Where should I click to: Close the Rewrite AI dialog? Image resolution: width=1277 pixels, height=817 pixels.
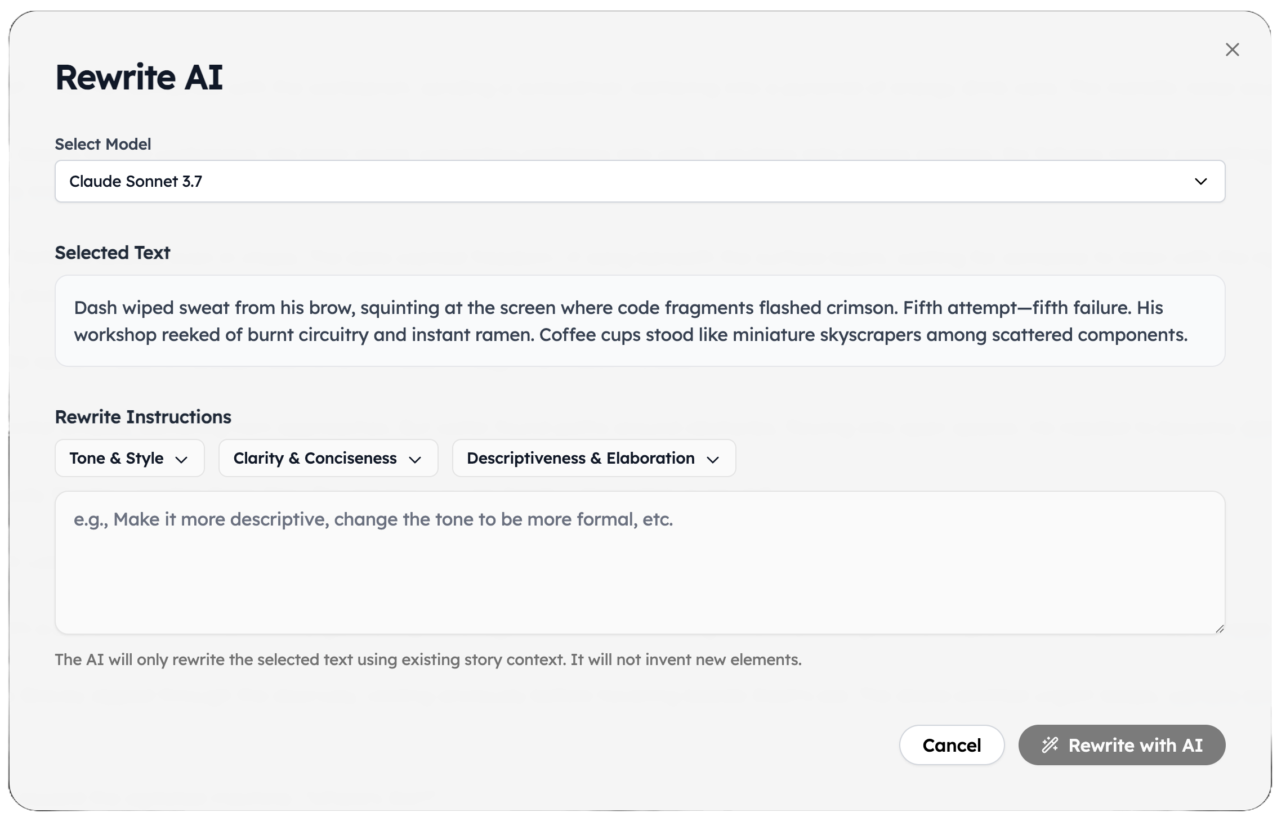(1232, 50)
